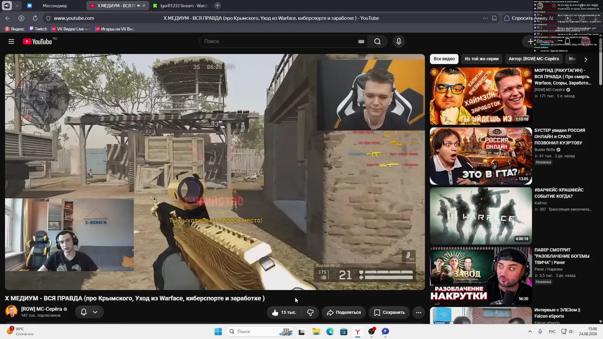Image resolution: width=603 pixels, height=339 pixels.
Task: Select the 'Из той же серии' chip
Action: coord(481,59)
